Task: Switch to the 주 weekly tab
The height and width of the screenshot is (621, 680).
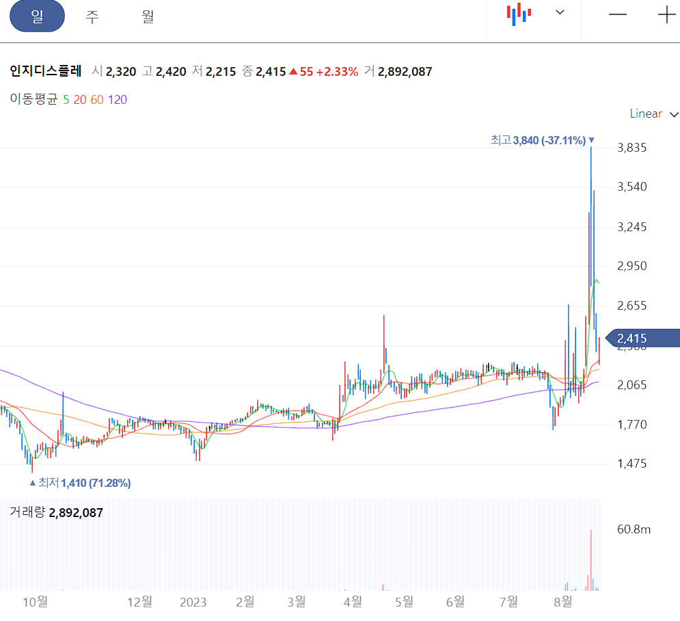Action: 92,15
